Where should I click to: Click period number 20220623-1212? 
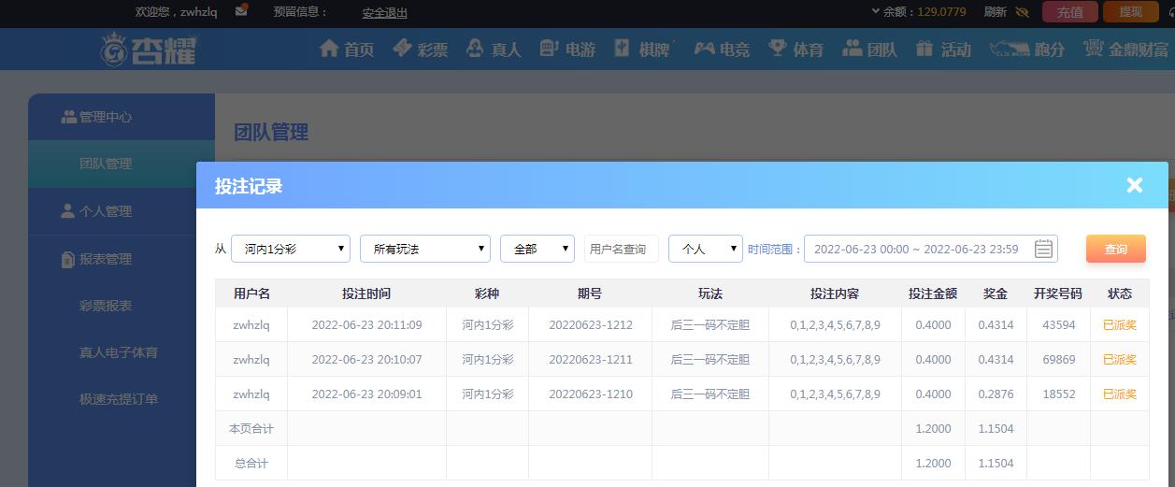click(x=591, y=325)
